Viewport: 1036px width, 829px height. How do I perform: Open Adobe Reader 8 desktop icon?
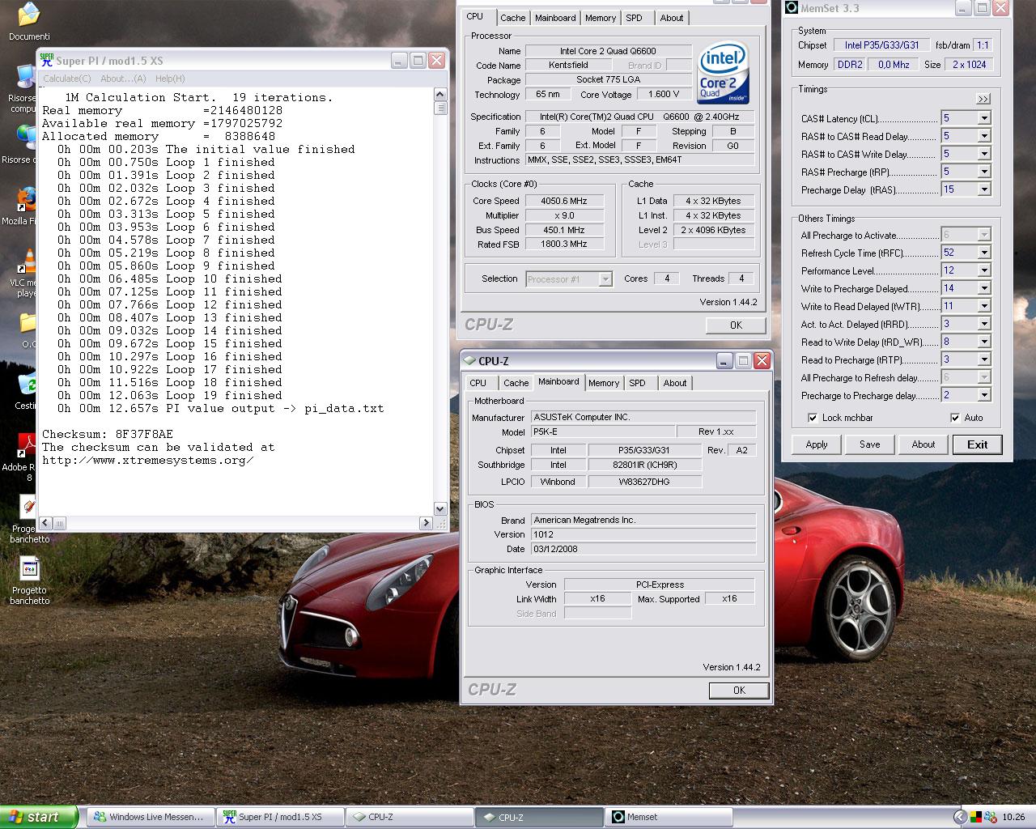(x=27, y=445)
